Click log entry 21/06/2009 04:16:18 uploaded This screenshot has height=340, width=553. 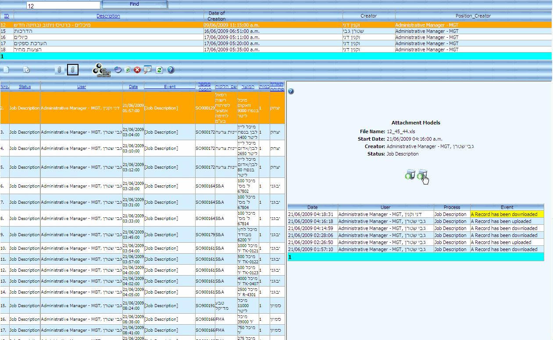(x=416, y=221)
